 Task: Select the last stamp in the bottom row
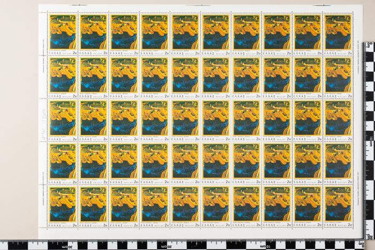(x=338, y=207)
